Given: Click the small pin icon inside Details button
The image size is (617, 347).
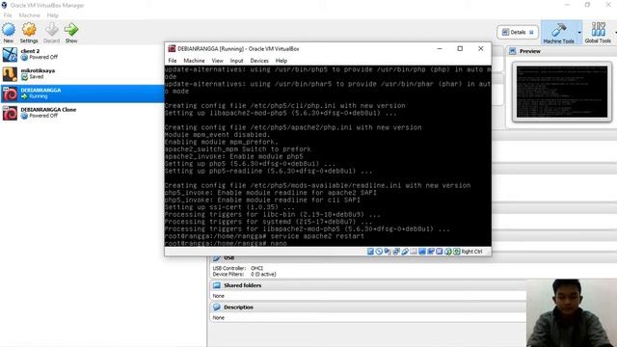Looking at the screenshot, I should point(531,32).
